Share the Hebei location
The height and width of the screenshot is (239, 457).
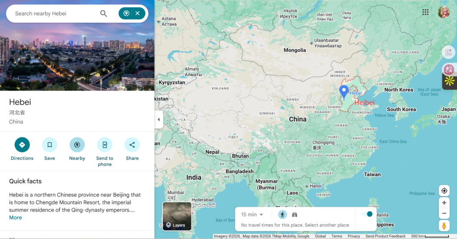tap(132, 145)
